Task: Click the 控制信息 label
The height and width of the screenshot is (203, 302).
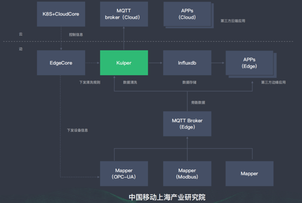Action: pos(76,35)
